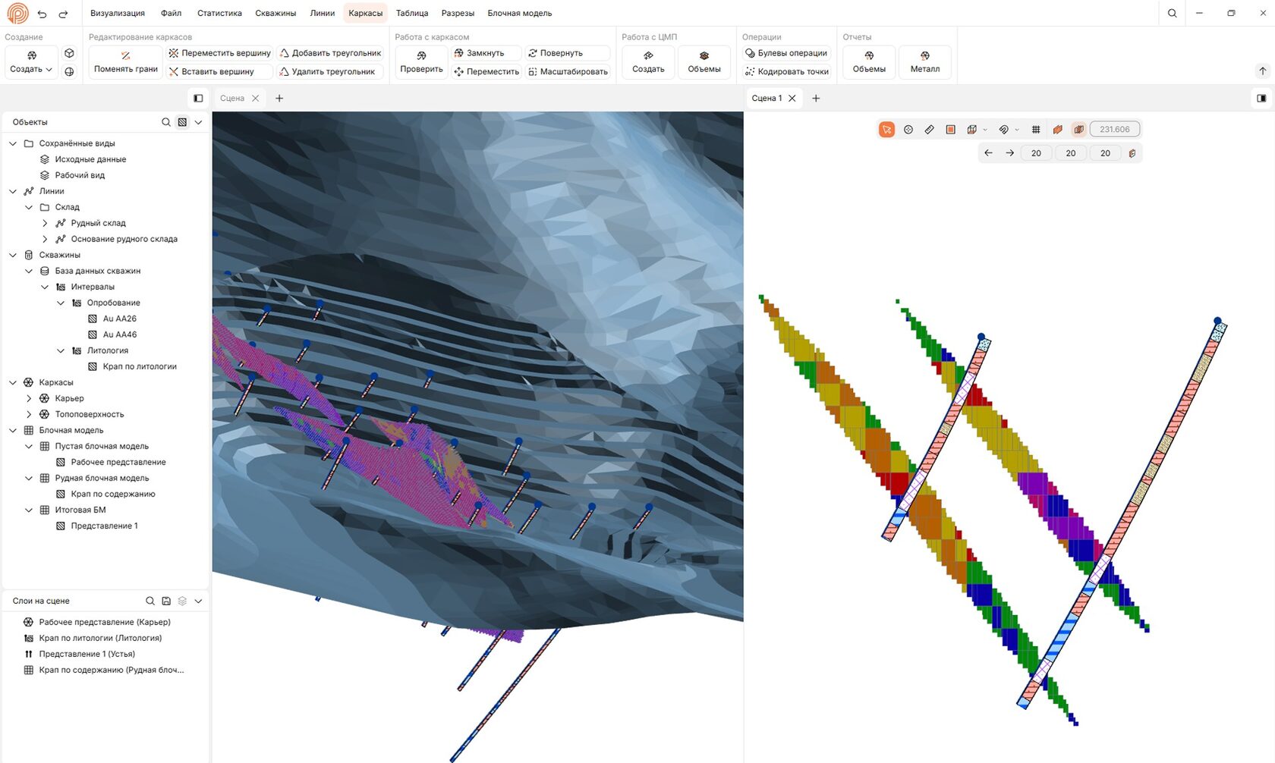This screenshot has height=763, width=1275.
Task: Expand the Карьер wireframe node
Action: tap(29, 398)
